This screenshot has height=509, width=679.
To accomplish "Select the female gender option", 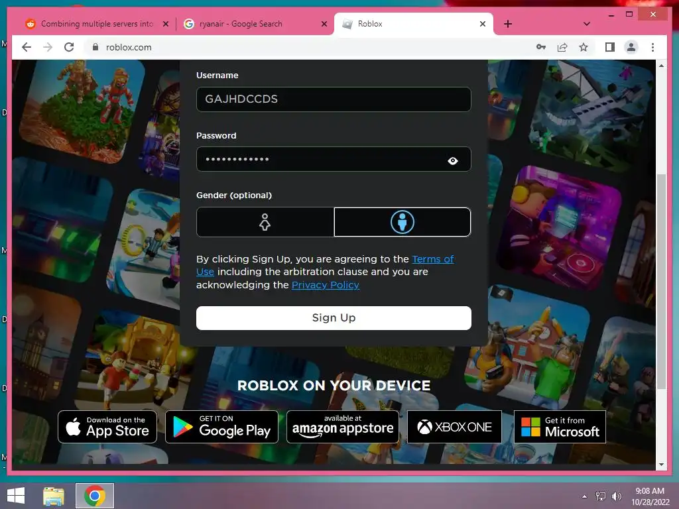I will click(265, 222).
